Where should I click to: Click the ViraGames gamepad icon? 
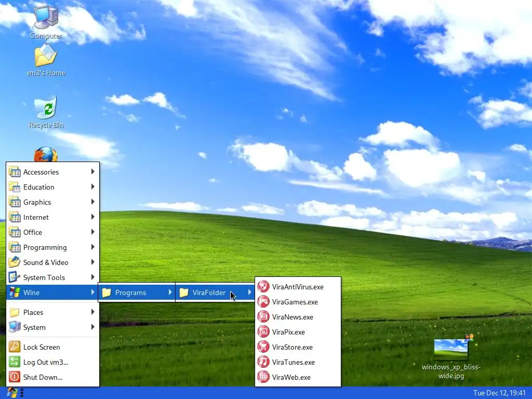pos(263,302)
